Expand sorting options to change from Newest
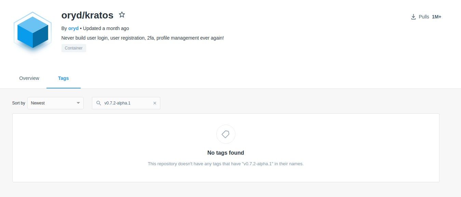 (x=55, y=103)
